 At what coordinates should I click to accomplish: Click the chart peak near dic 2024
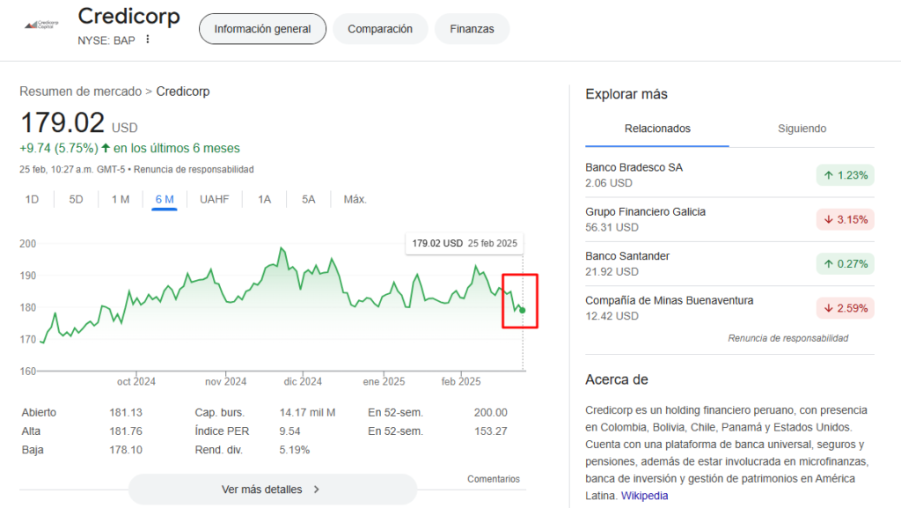(x=281, y=248)
